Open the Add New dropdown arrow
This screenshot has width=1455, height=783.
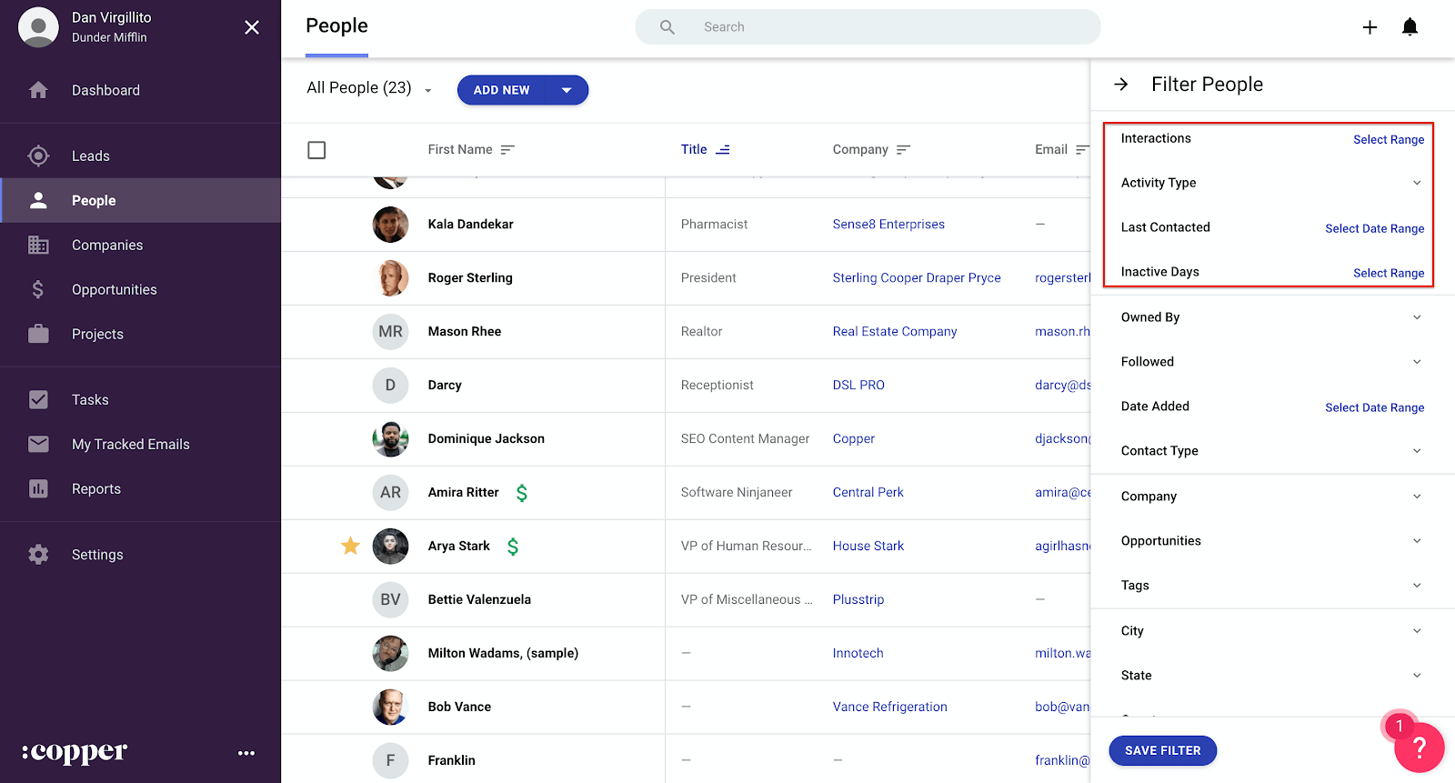coord(567,90)
